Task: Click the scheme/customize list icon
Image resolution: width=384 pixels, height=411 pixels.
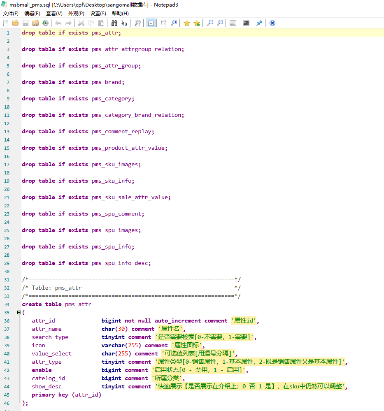Action: (x=233, y=23)
